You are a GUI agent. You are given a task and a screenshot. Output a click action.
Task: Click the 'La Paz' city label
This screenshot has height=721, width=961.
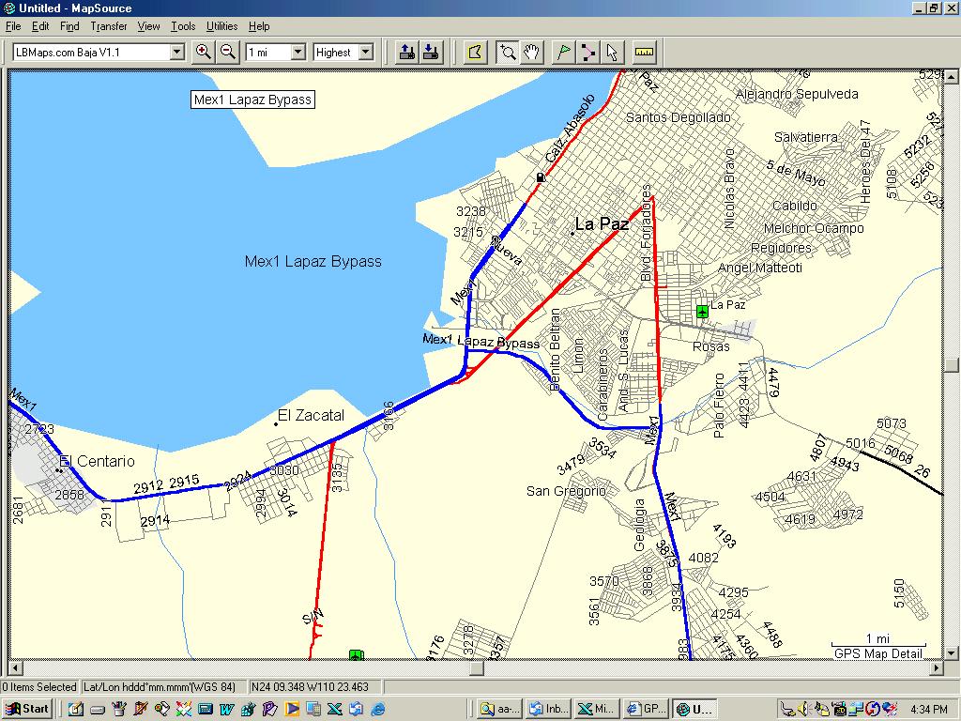point(602,224)
